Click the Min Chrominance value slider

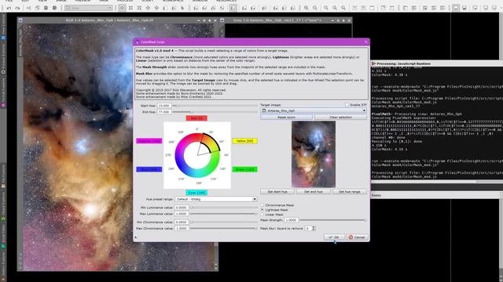coord(224,222)
